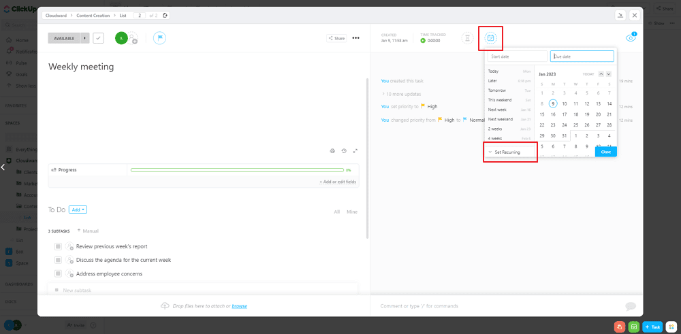The height and width of the screenshot is (334, 681).
Task: Toggle status box for Address employee concerns
Action: (58, 273)
